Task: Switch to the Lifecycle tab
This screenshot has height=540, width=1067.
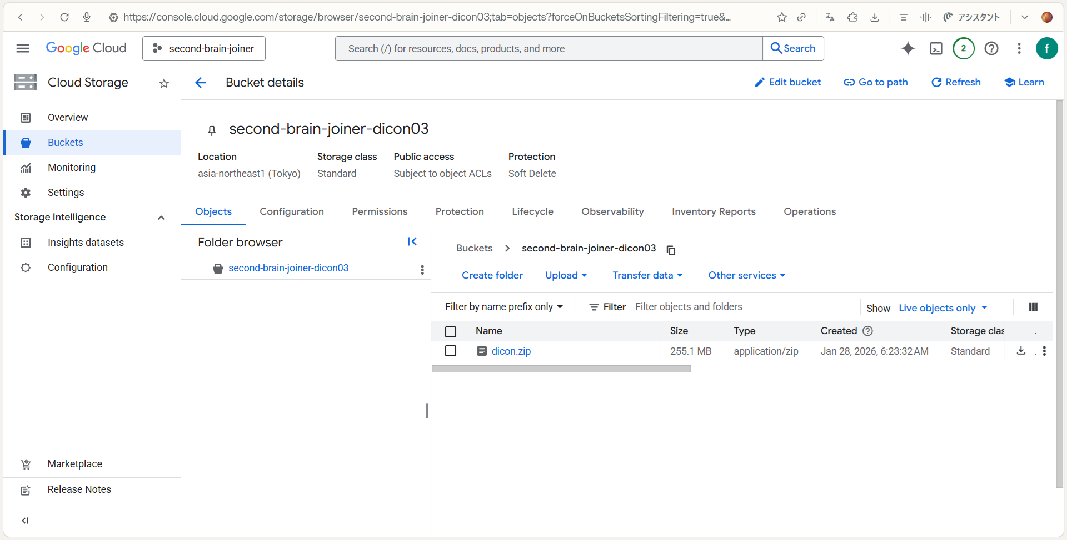Action: coord(532,211)
